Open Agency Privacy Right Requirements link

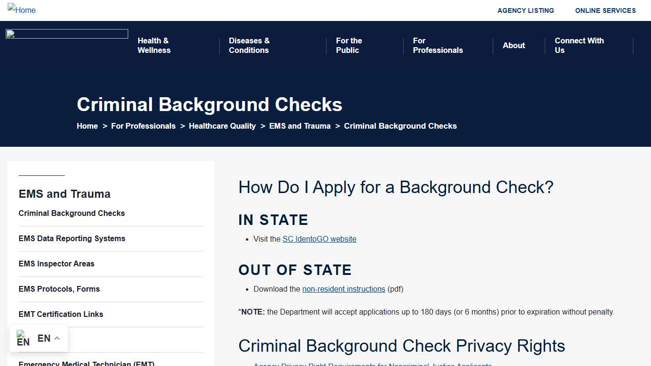click(x=372, y=364)
